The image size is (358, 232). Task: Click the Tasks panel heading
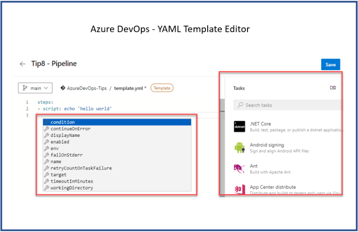pyautogui.click(x=239, y=88)
